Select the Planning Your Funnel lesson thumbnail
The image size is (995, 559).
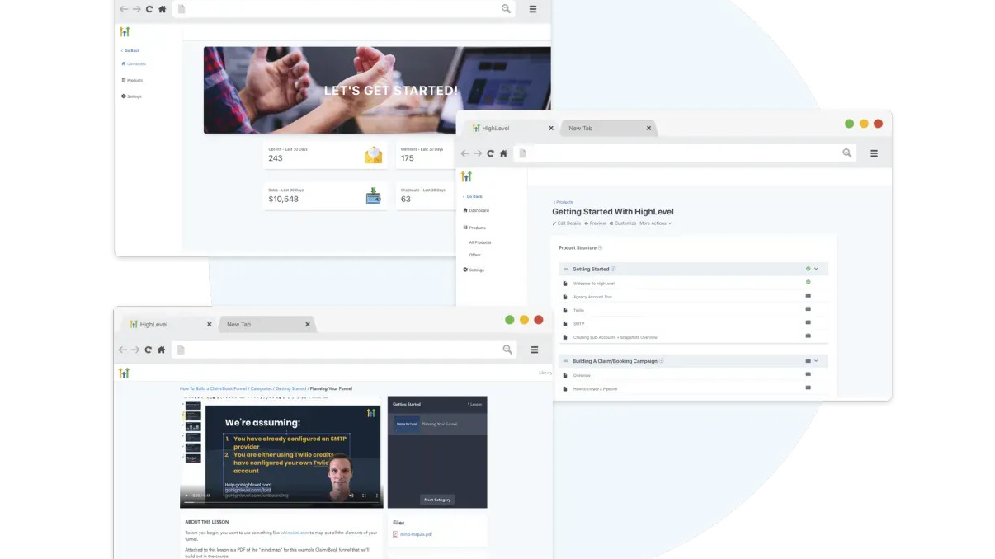[x=405, y=424]
